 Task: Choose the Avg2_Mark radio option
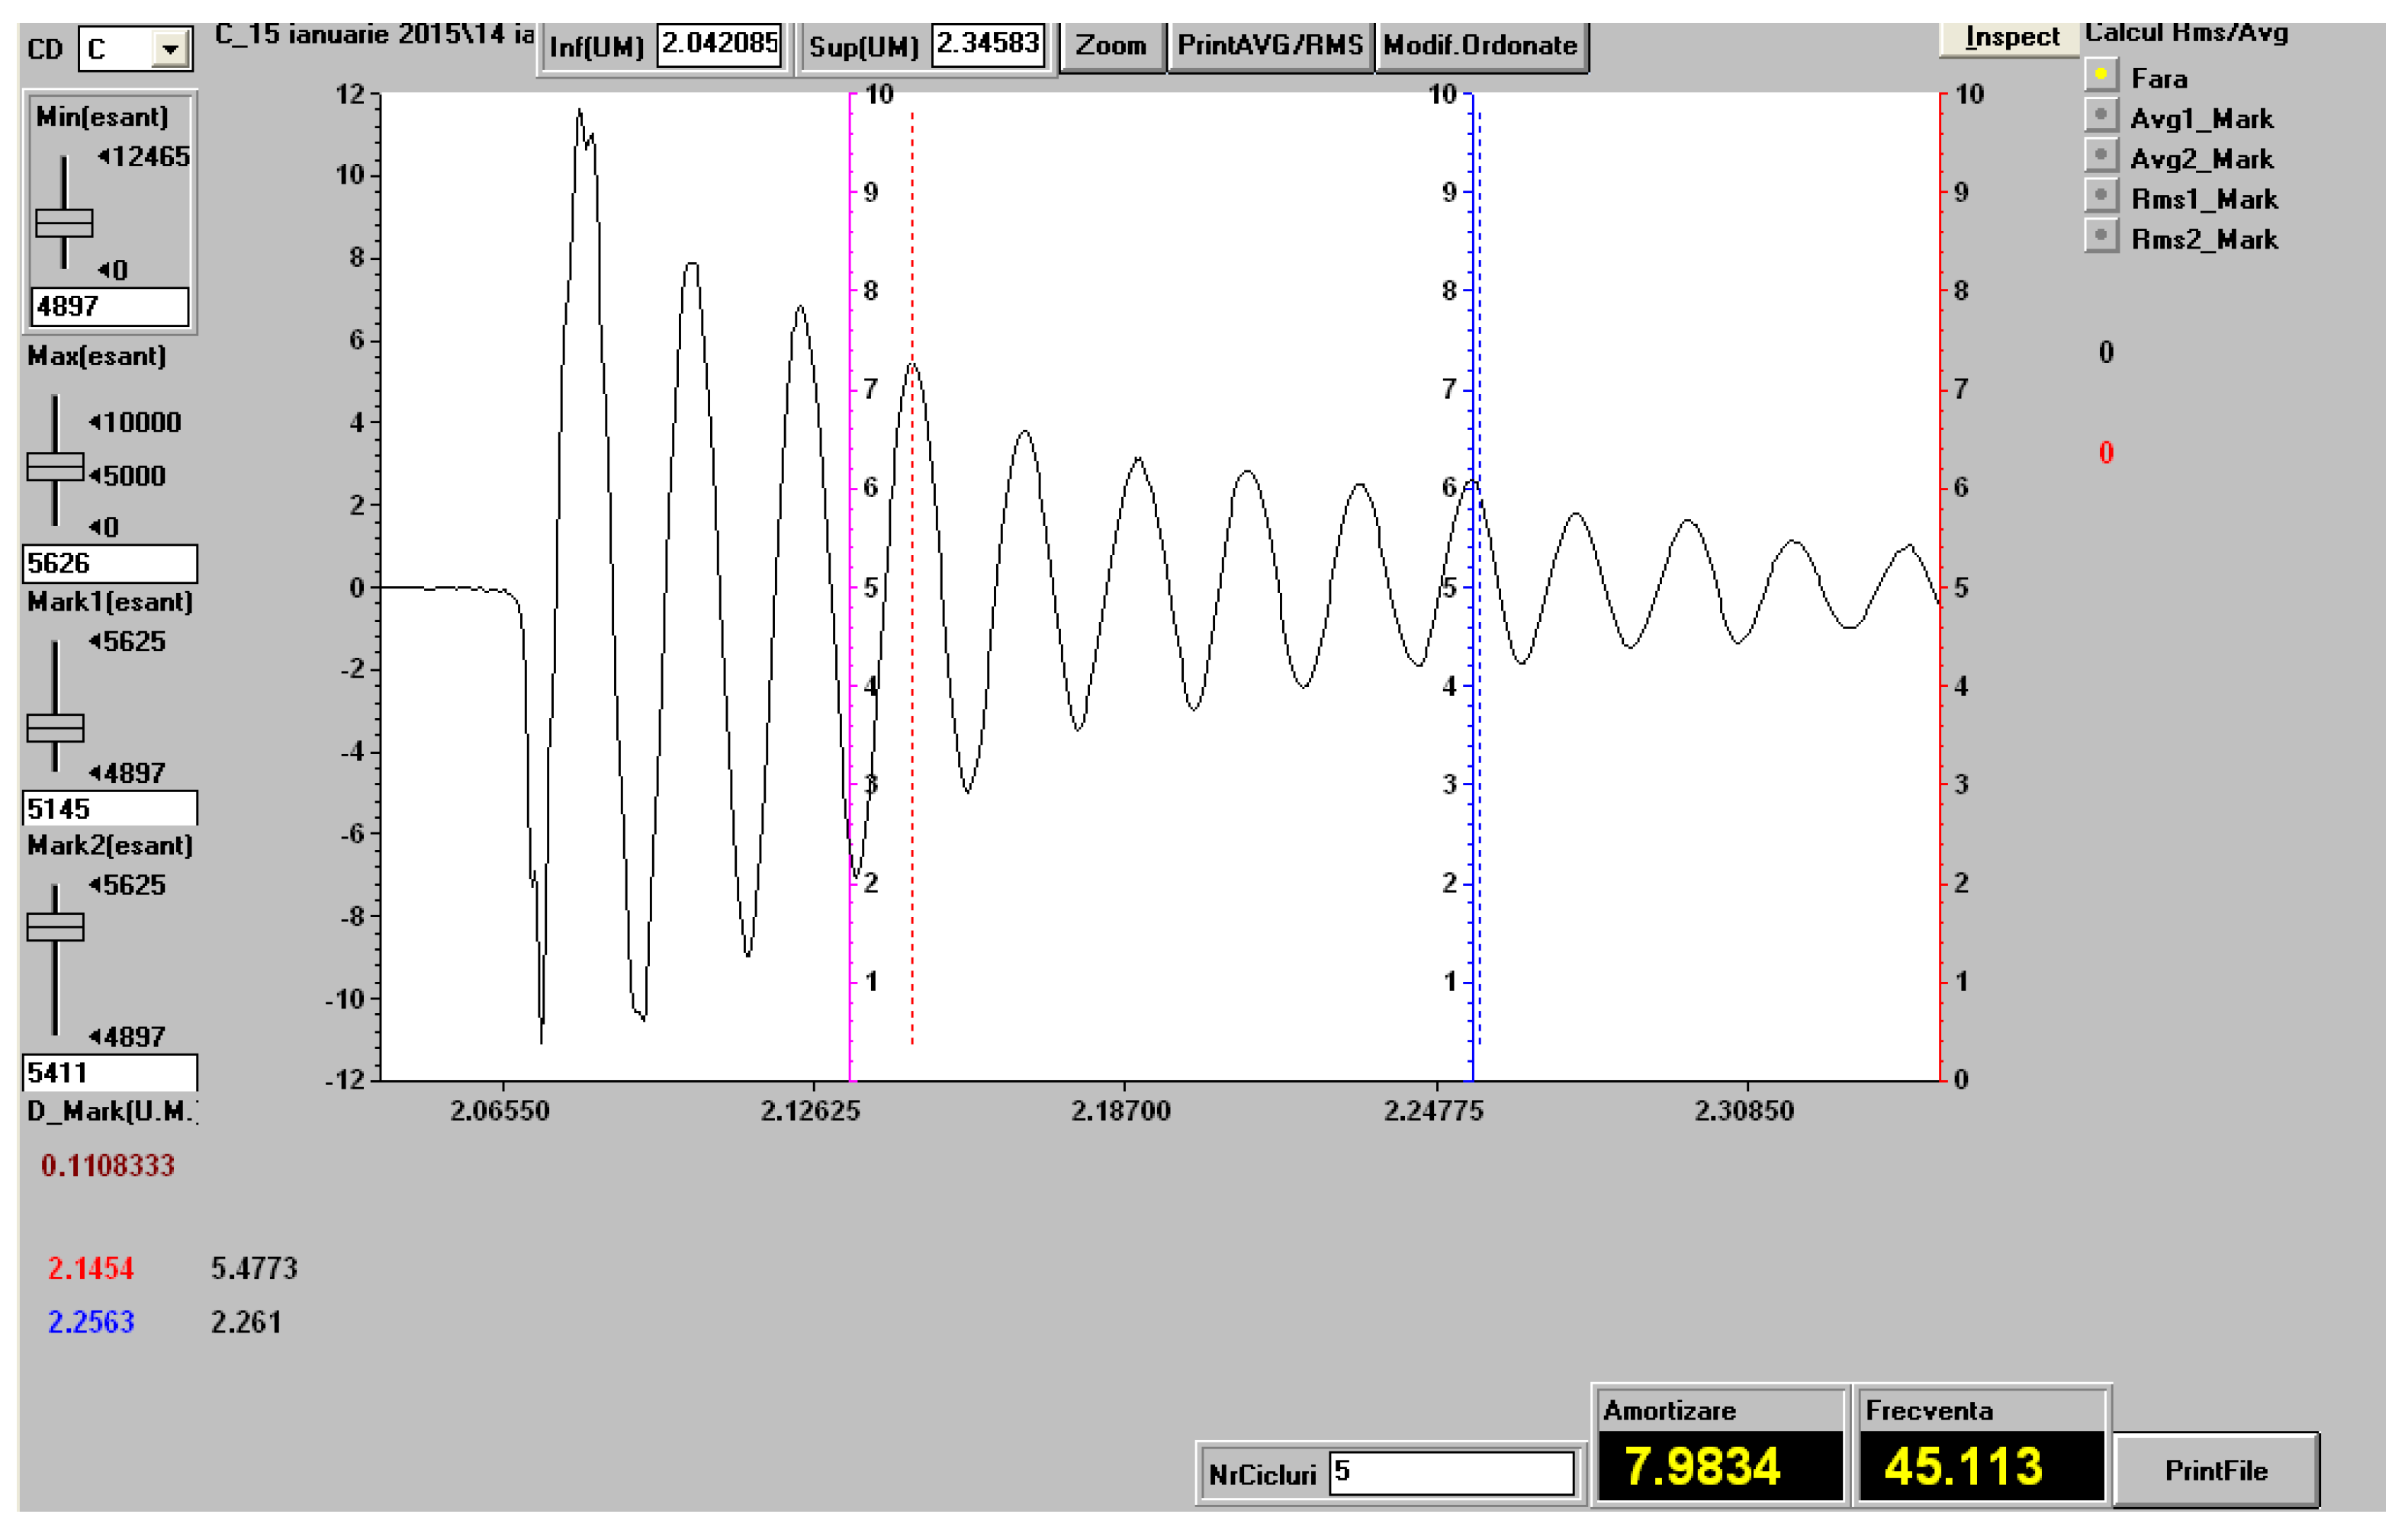pos(2100,156)
